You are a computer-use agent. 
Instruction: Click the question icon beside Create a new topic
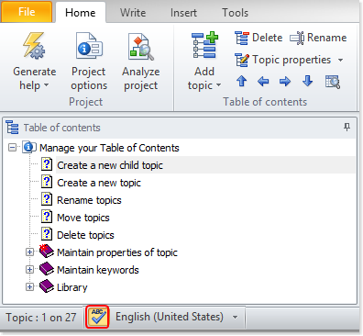47,182
